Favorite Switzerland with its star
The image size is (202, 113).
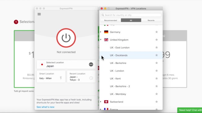(156, 102)
